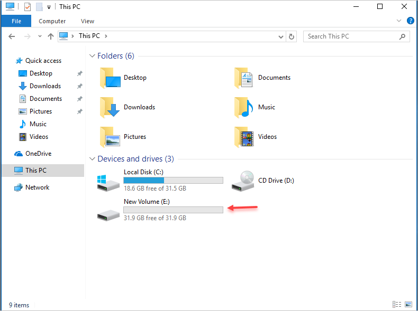The width and height of the screenshot is (418, 311).
Task: Open the Videos folder icon
Action: [243, 137]
